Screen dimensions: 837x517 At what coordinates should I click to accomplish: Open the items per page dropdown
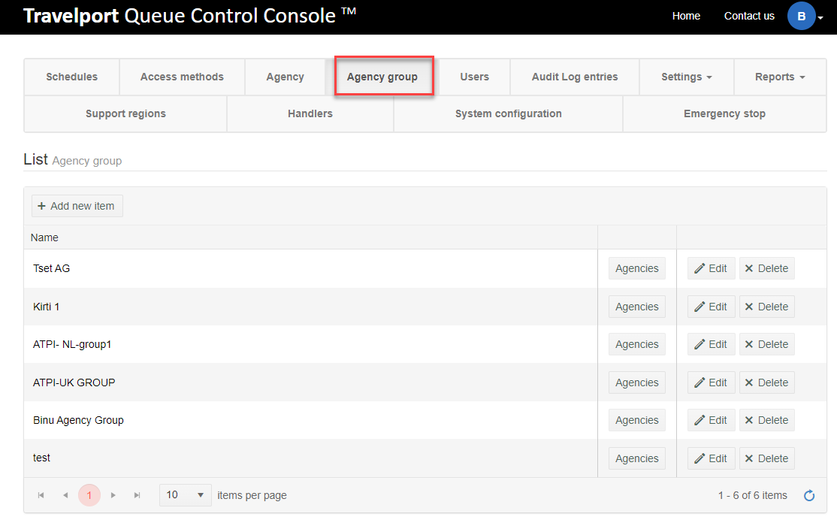[x=186, y=495]
